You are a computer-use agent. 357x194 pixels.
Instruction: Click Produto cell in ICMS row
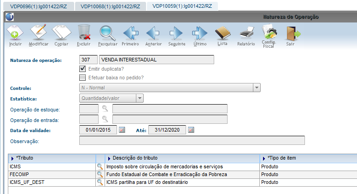pyautogui.click(x=308, y=166)
